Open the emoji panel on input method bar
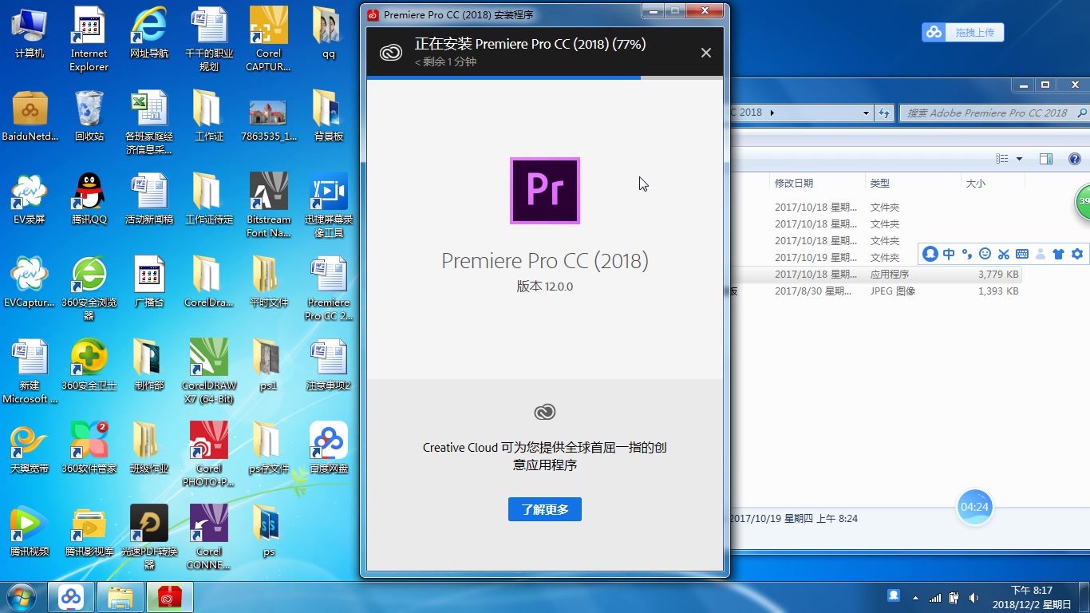Screen dimensions: 1090x613 click(984, 253)
